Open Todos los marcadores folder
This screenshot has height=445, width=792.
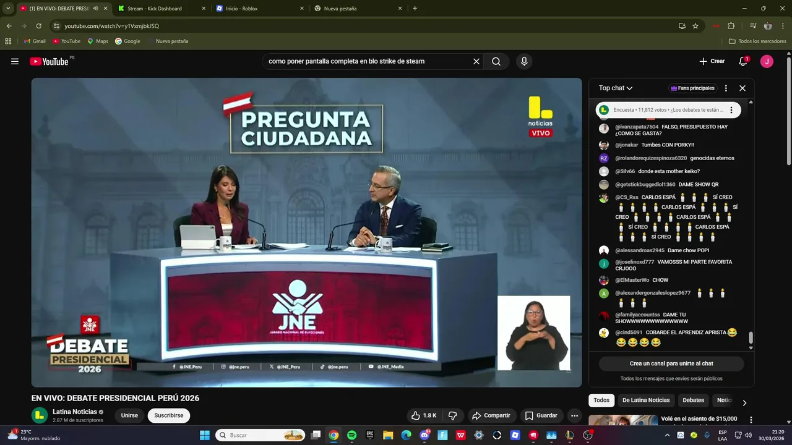(x=757, y=41)
